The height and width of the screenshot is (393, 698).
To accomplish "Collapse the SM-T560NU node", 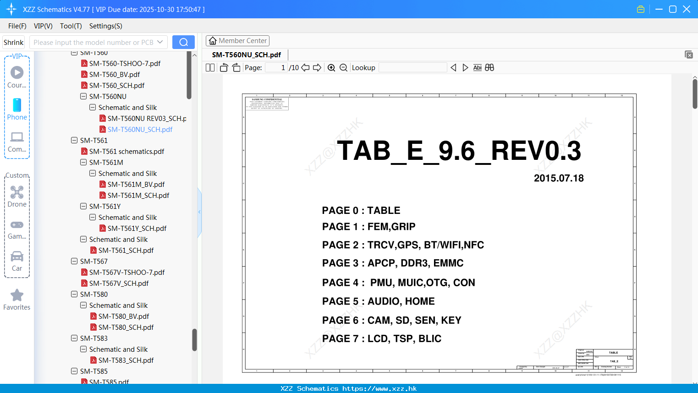I will click(x=83, y=96).
